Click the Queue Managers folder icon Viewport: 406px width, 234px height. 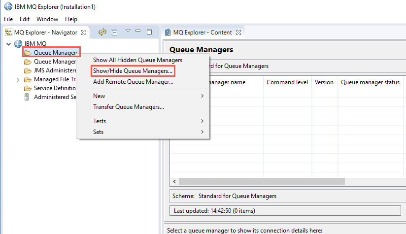pos(28,53)
